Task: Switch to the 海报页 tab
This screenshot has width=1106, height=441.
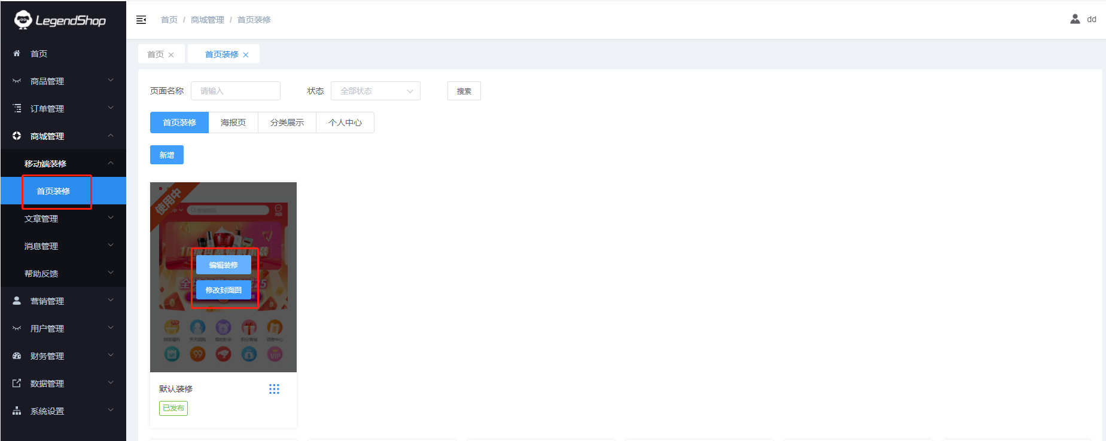Action: (233, 122)
